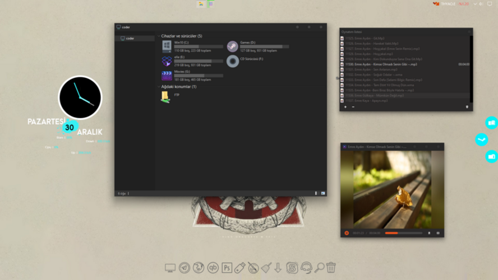Open the folder icon at the top of the screen
The height and width of the screenshot is (280, 498).
point(201,4)
